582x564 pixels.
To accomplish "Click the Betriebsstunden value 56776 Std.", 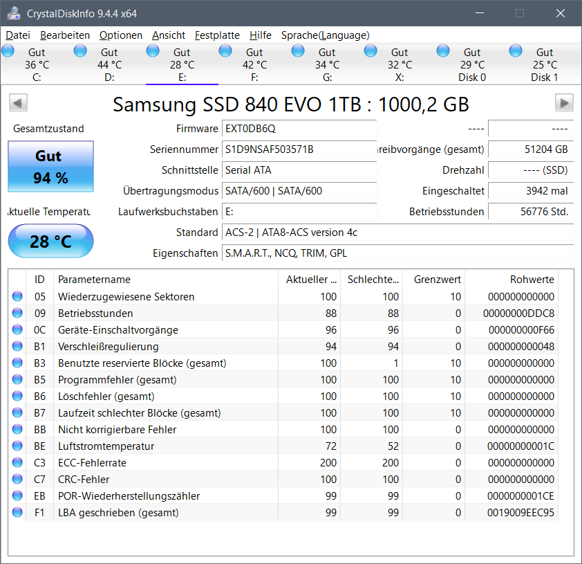I will coord(531,212).
